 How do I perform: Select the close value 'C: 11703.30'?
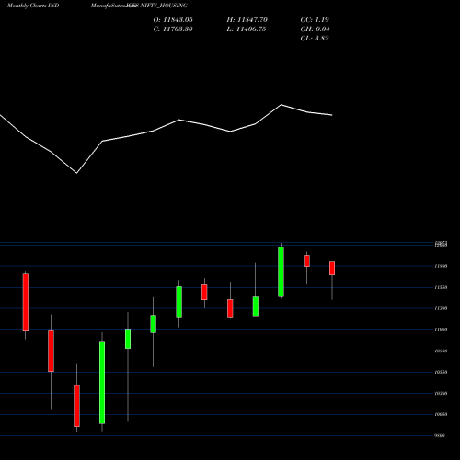(173, 29)
